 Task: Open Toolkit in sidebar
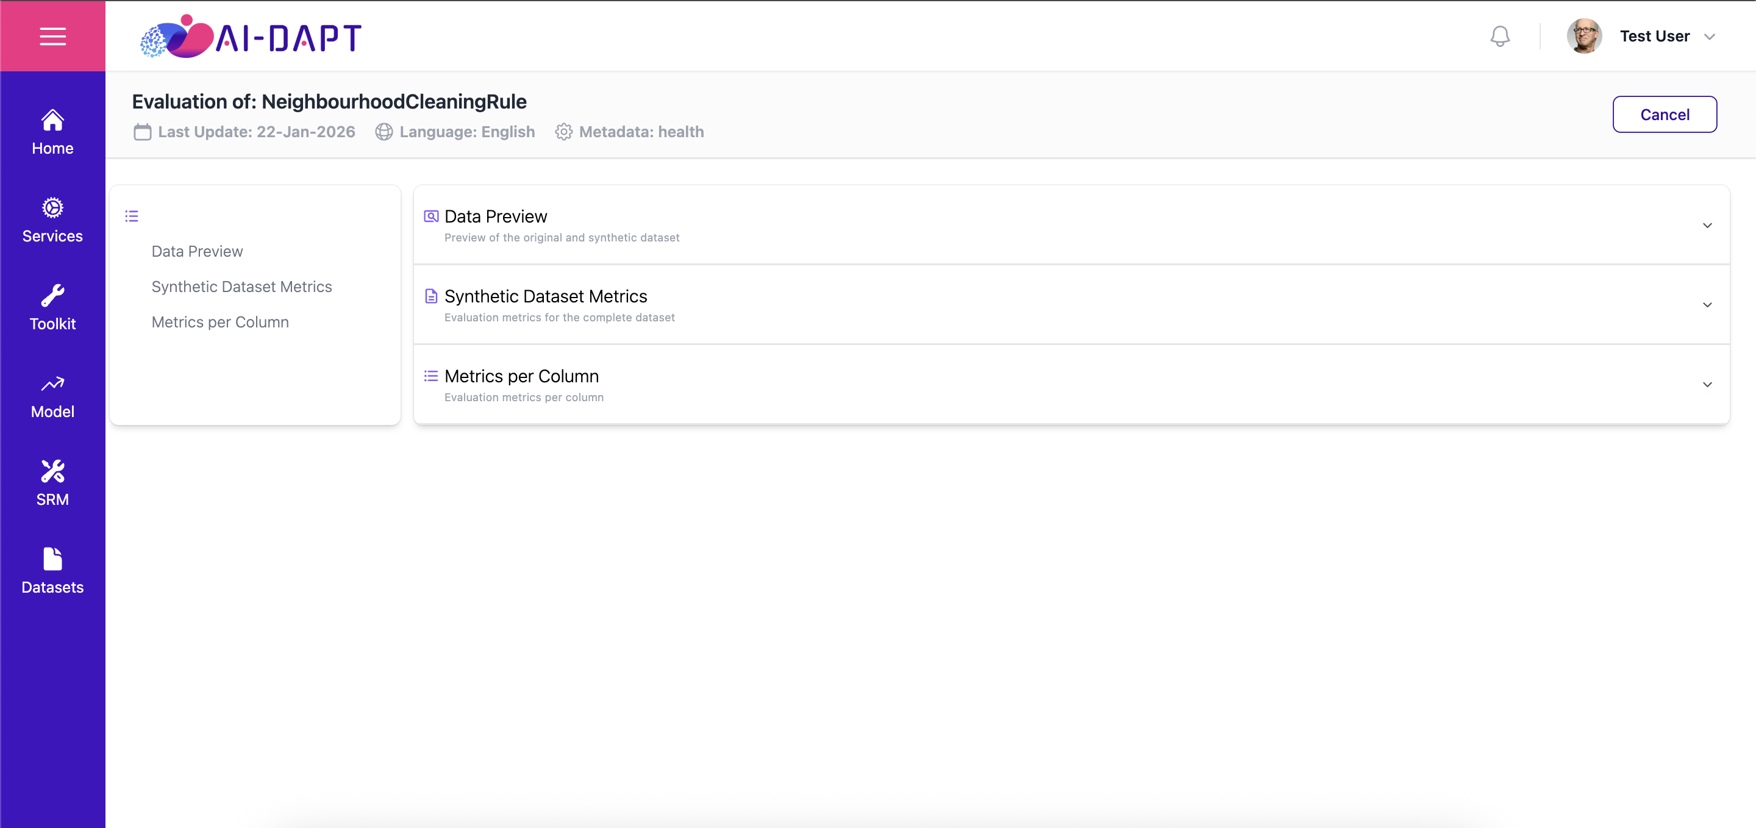(x=52, y=308)
